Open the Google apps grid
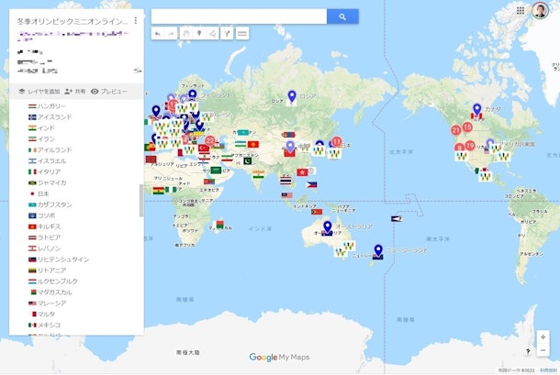This screenshot has width=560, height=375. tap(521, 11)
